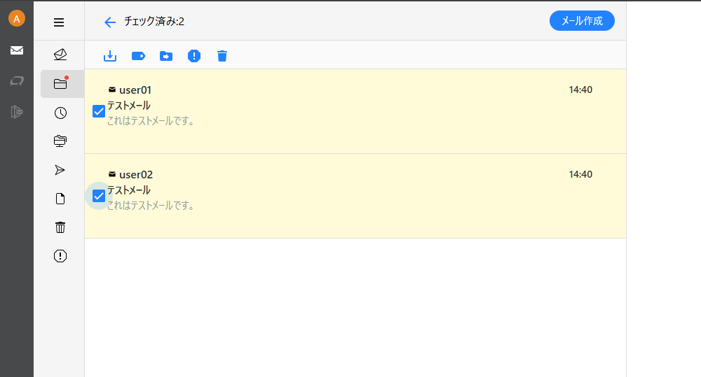The width and height of the screenshot is (701, 377).
Task: Open the open-envelope icon in sidebar
Action: [x=60, y=55]
